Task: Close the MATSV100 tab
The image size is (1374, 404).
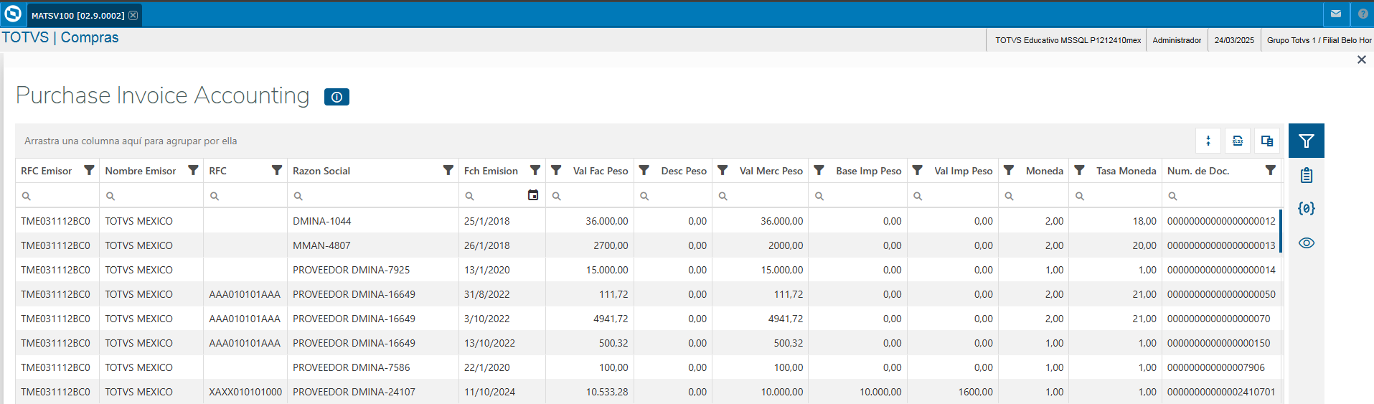Action: [133, 15]
